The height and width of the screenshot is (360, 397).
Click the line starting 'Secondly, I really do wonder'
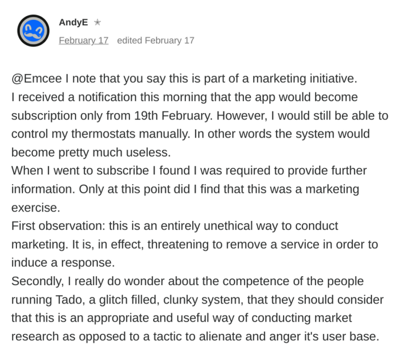tap(188, 281)
